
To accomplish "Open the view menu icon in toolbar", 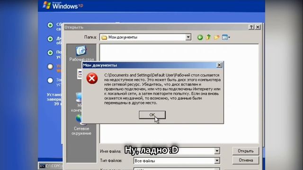I will coord(226,37).
